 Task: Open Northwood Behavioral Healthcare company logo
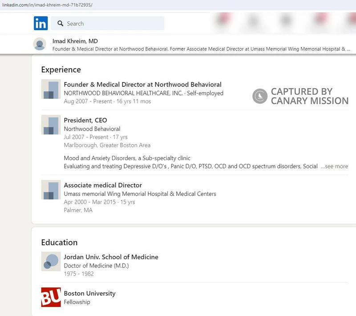(x=51, y=89)
